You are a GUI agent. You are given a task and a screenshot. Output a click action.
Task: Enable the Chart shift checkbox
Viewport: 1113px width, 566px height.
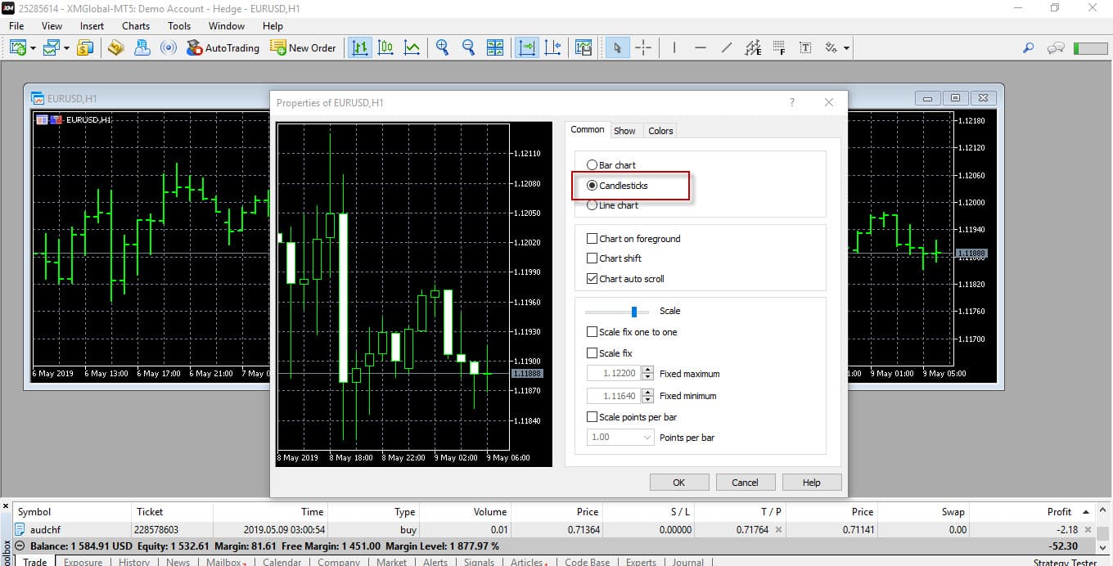click(x=593, y=258)
